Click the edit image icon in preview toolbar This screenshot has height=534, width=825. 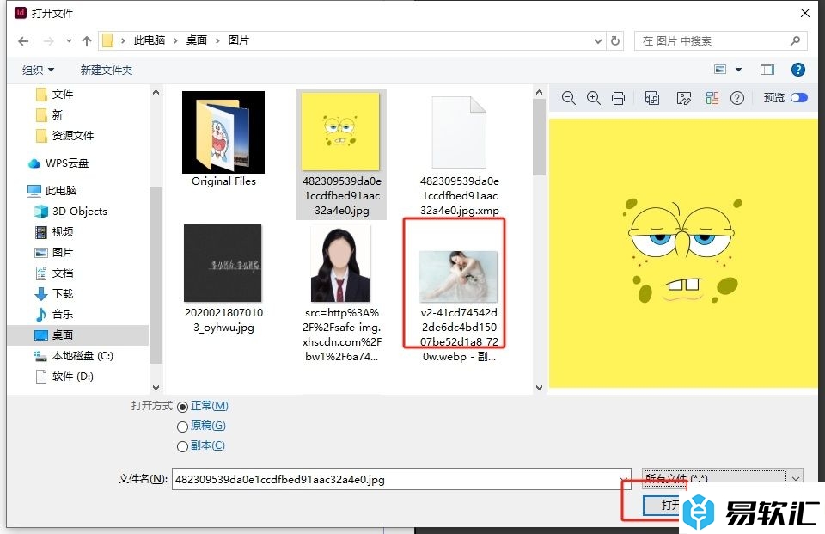683,99
